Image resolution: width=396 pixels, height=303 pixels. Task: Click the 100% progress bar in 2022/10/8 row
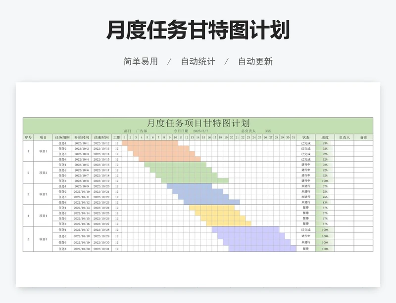point(325,180)
